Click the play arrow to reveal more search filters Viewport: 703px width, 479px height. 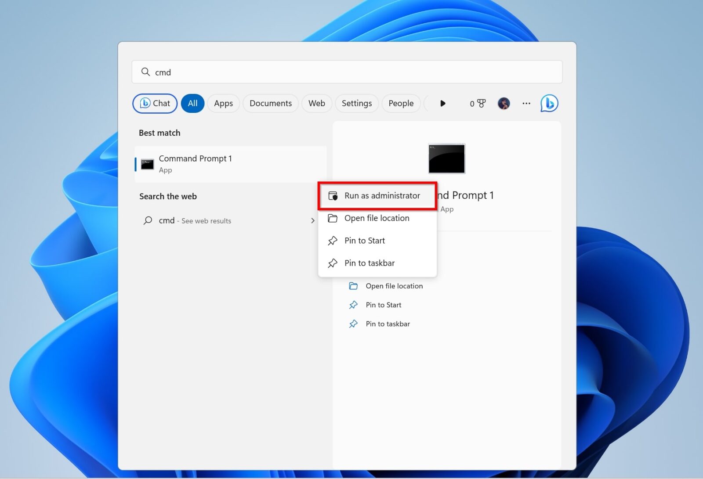(x=443, y=103)
